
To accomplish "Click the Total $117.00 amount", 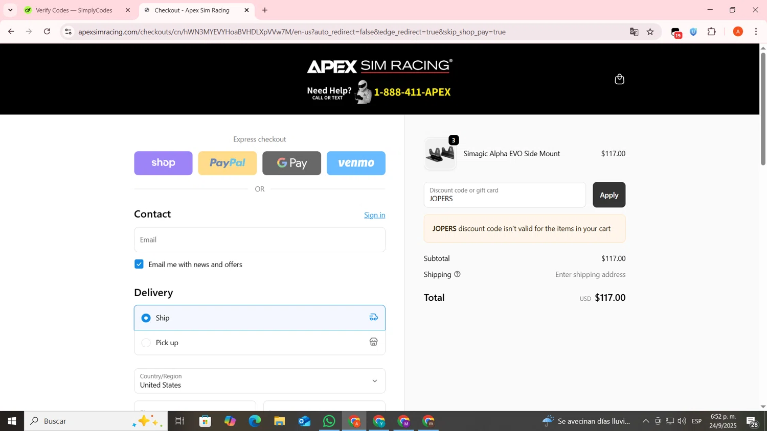I will [x=610, y=298].
